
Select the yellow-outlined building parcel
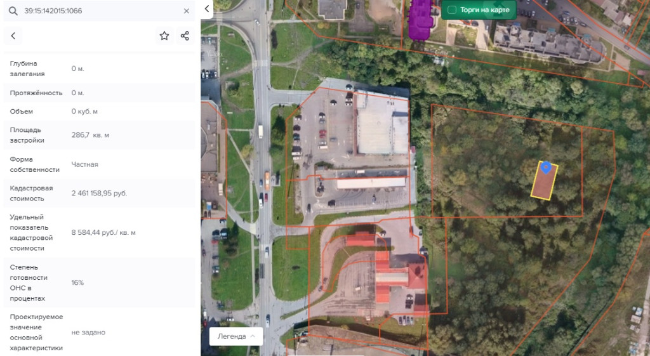point(544,182)
